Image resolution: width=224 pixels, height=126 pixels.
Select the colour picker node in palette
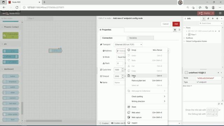[10, 114]
